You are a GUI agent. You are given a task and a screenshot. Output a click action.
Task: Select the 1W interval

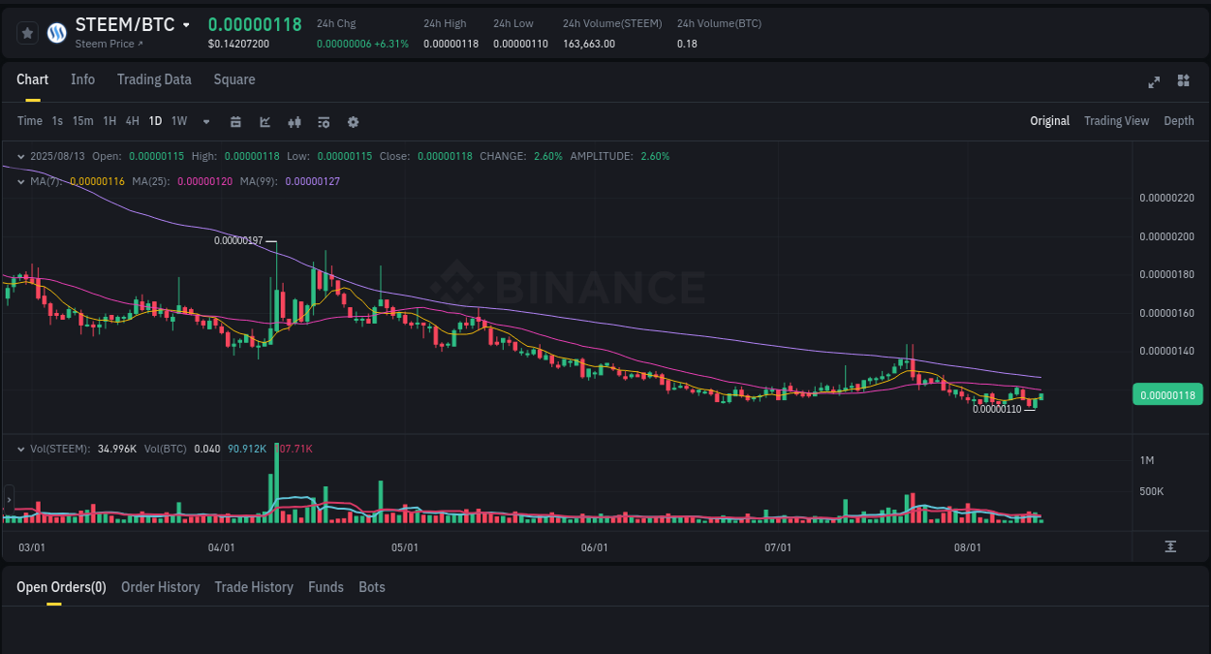click(x=179, y=121)
